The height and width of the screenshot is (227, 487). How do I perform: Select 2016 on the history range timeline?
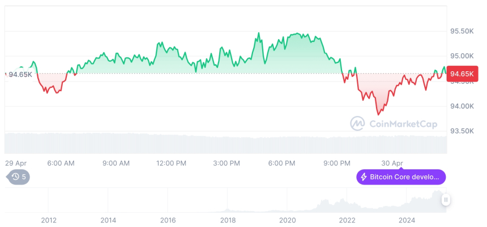(168, 220)
